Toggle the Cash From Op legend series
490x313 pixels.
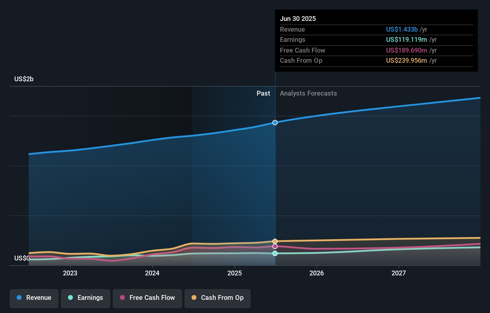coord(218,298)
